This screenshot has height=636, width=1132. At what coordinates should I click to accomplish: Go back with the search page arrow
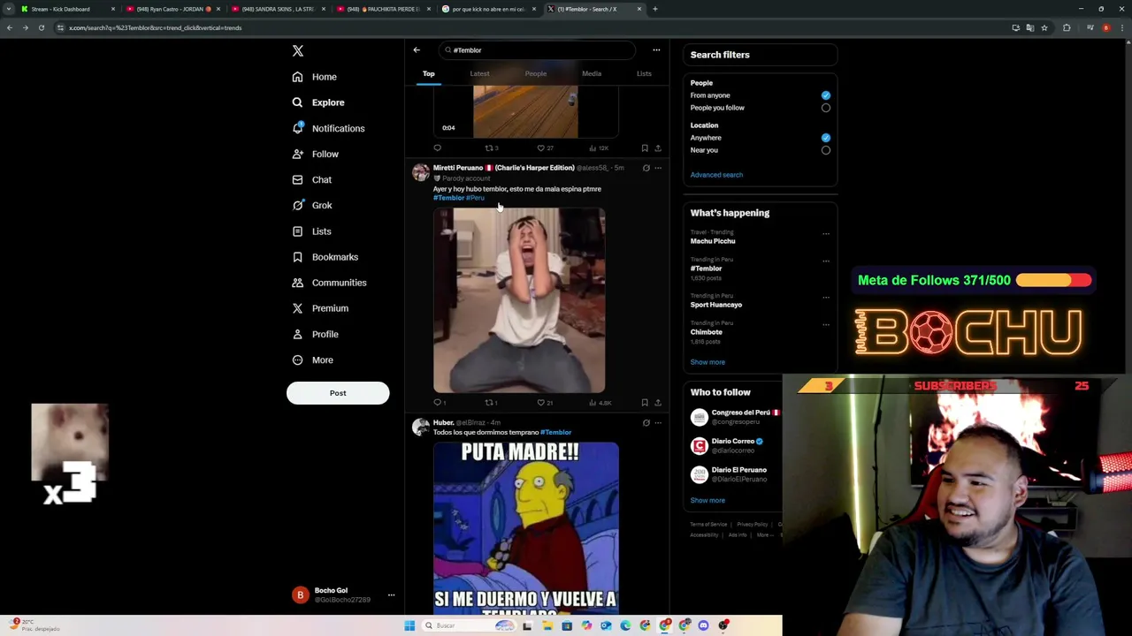point(417,50)
